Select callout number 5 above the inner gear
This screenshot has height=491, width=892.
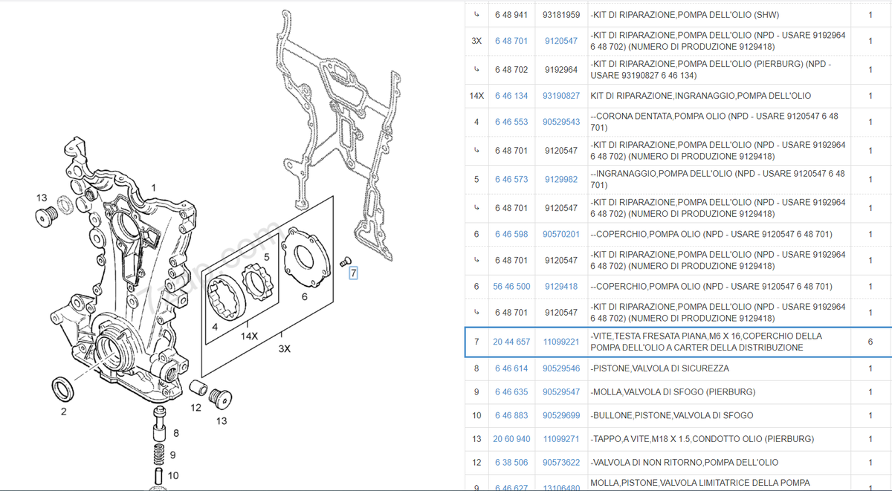[x=265, y=256]
